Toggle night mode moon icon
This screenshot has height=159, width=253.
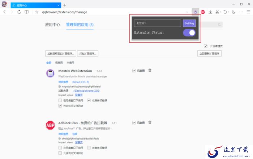(x=233, y=12)
